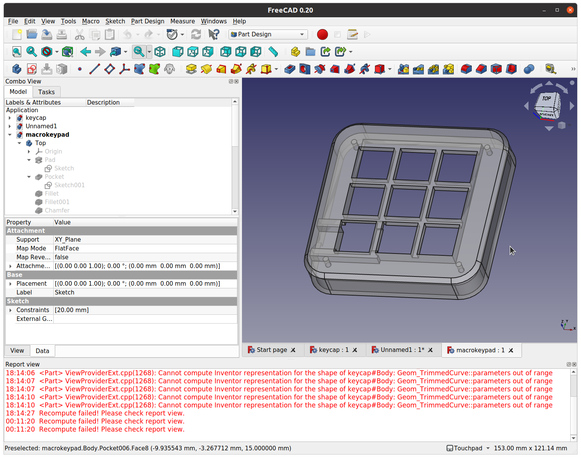Apply the Fillet tool
The width and height of the screenshot is (581, 458).
point(466,69)
